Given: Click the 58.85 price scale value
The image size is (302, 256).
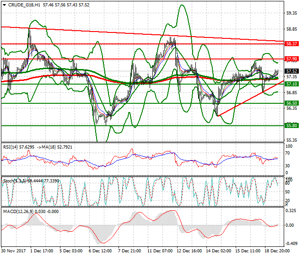Looking at the screenshot, I should click(291, 29).
